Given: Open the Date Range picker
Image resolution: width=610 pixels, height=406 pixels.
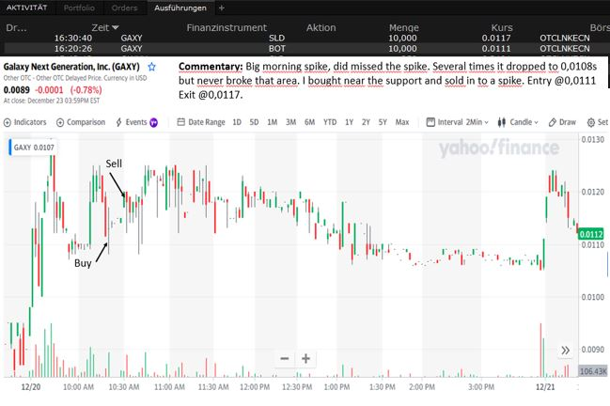Looking at the screenshot, I should [x=201, y=122].
